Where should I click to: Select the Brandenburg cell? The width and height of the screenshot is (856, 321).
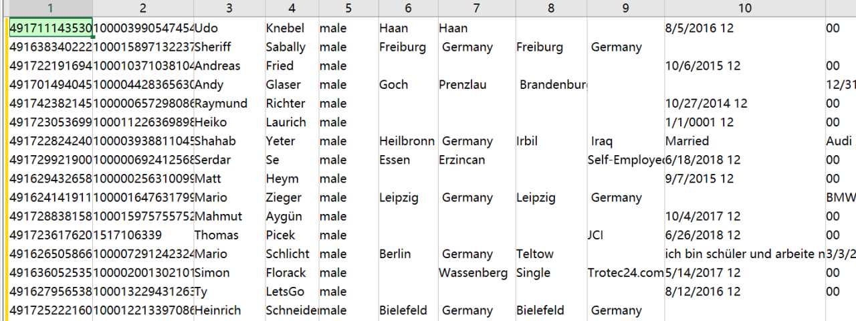point(551,84)
